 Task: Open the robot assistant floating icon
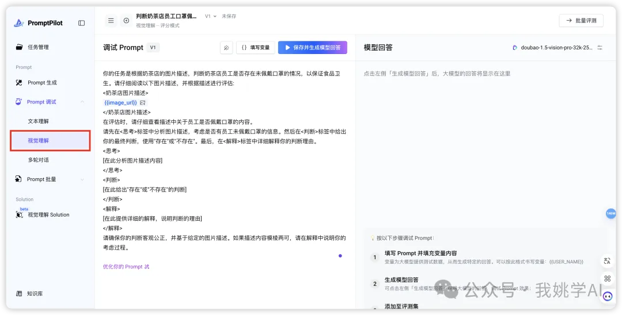coord(608,297)
